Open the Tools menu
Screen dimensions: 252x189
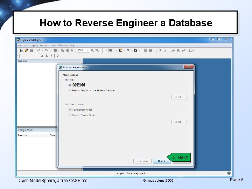click(53, 45)
